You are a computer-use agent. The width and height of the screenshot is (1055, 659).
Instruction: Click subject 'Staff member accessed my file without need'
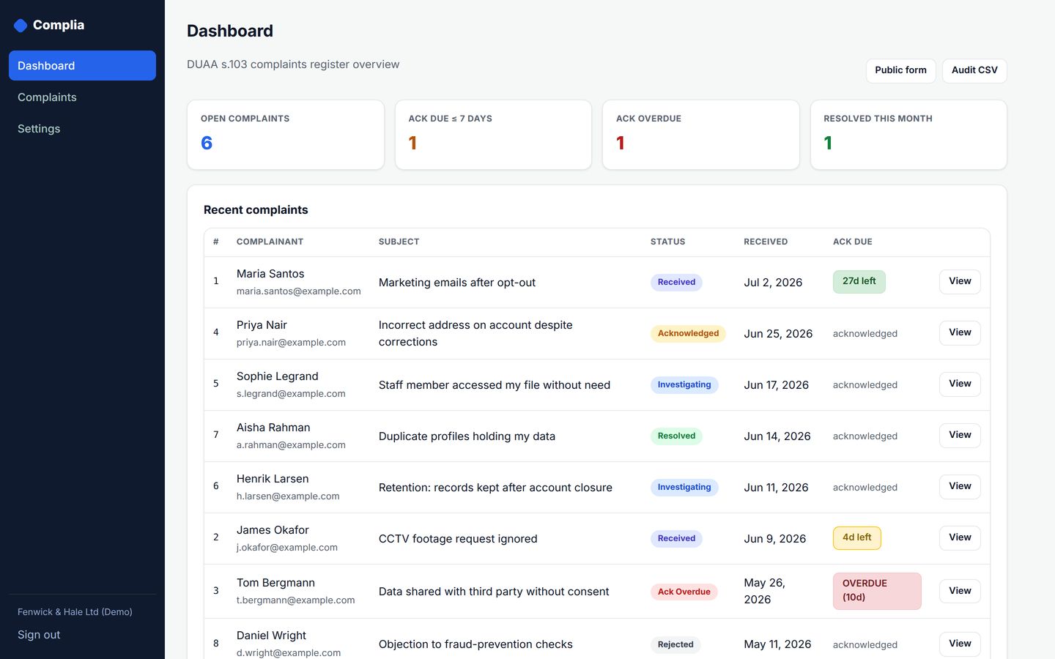coord(495,385)
